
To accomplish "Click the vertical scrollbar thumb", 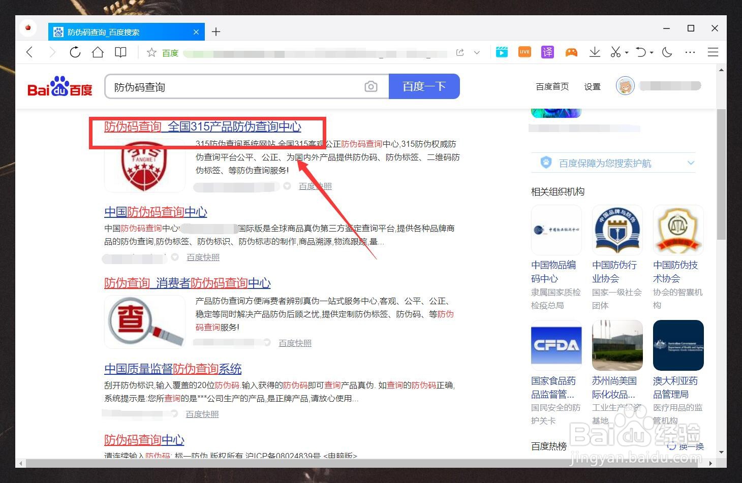I will 721,174.
